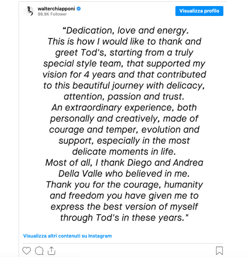Click the line "vision for 4 years and that contributed"
The image size is (248, 257).
[124, 75]
